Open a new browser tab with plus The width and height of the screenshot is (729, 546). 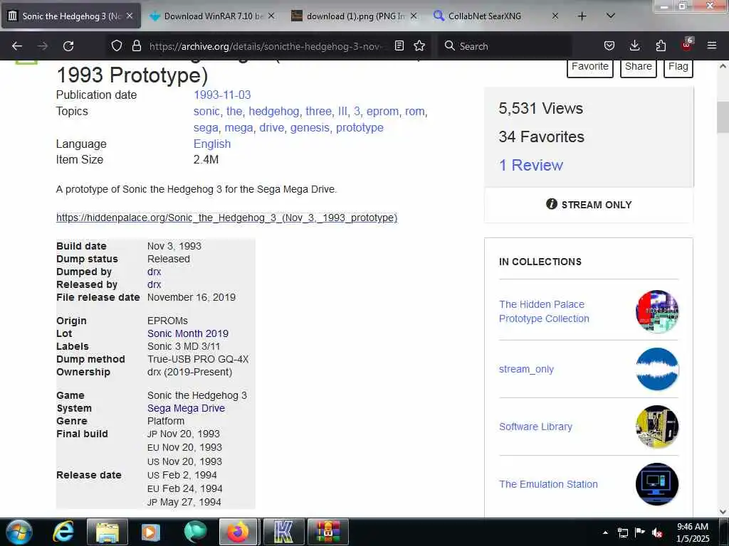(x=582, y=16)
